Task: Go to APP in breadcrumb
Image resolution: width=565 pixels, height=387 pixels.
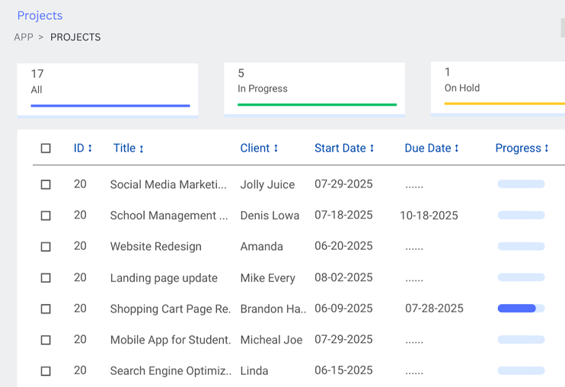Action: point(24,37)
